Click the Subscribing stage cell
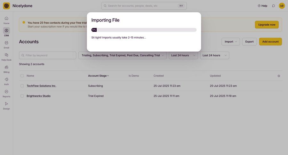Screen dimensions: 288x155 (x=95, y=86)
